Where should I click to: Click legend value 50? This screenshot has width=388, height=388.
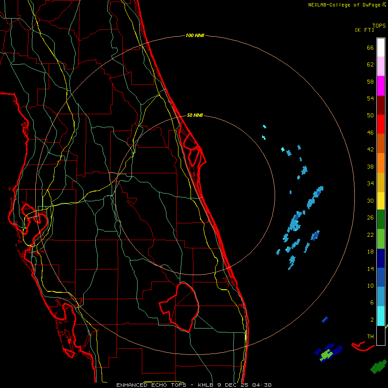(370, 116)
